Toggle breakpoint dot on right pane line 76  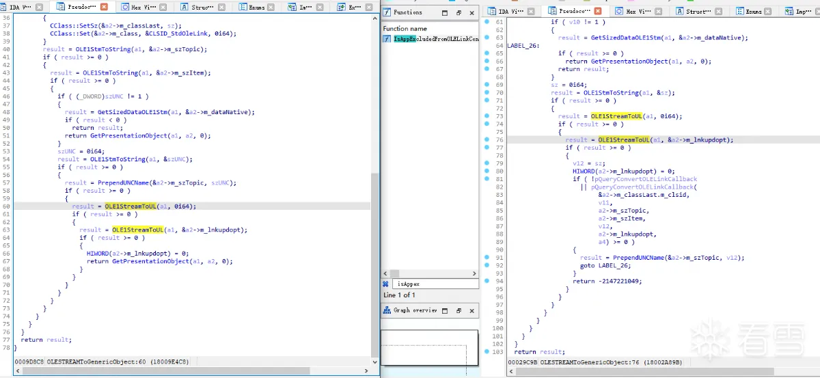[487, 139]
